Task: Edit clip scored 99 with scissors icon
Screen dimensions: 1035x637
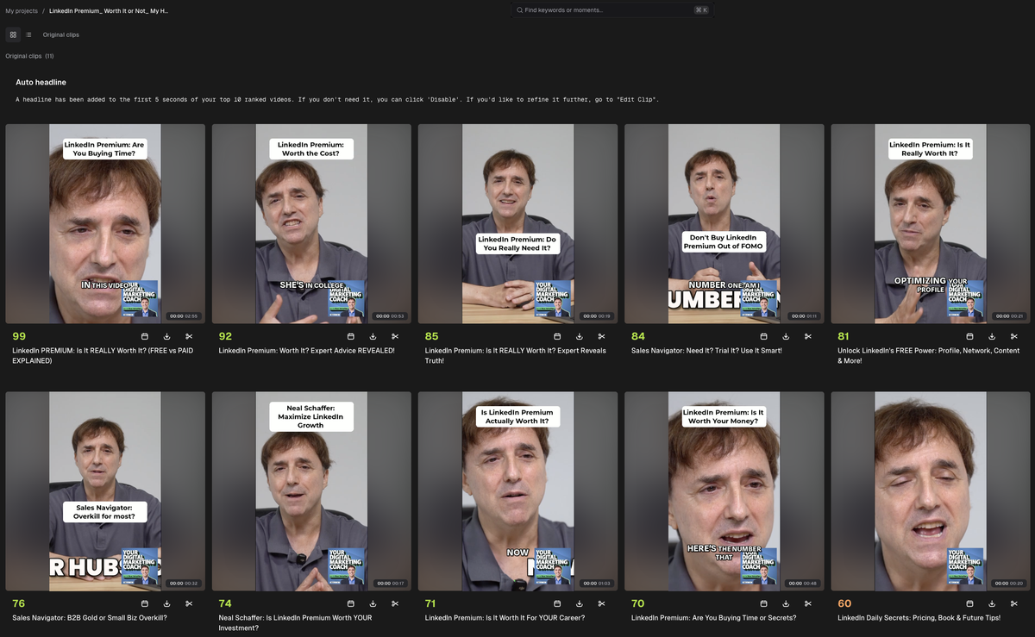Action: coord(189,336)
